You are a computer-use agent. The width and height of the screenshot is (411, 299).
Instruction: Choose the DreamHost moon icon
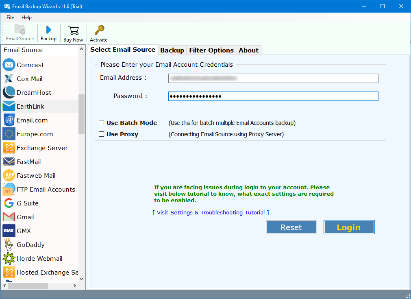pos(9,93)
